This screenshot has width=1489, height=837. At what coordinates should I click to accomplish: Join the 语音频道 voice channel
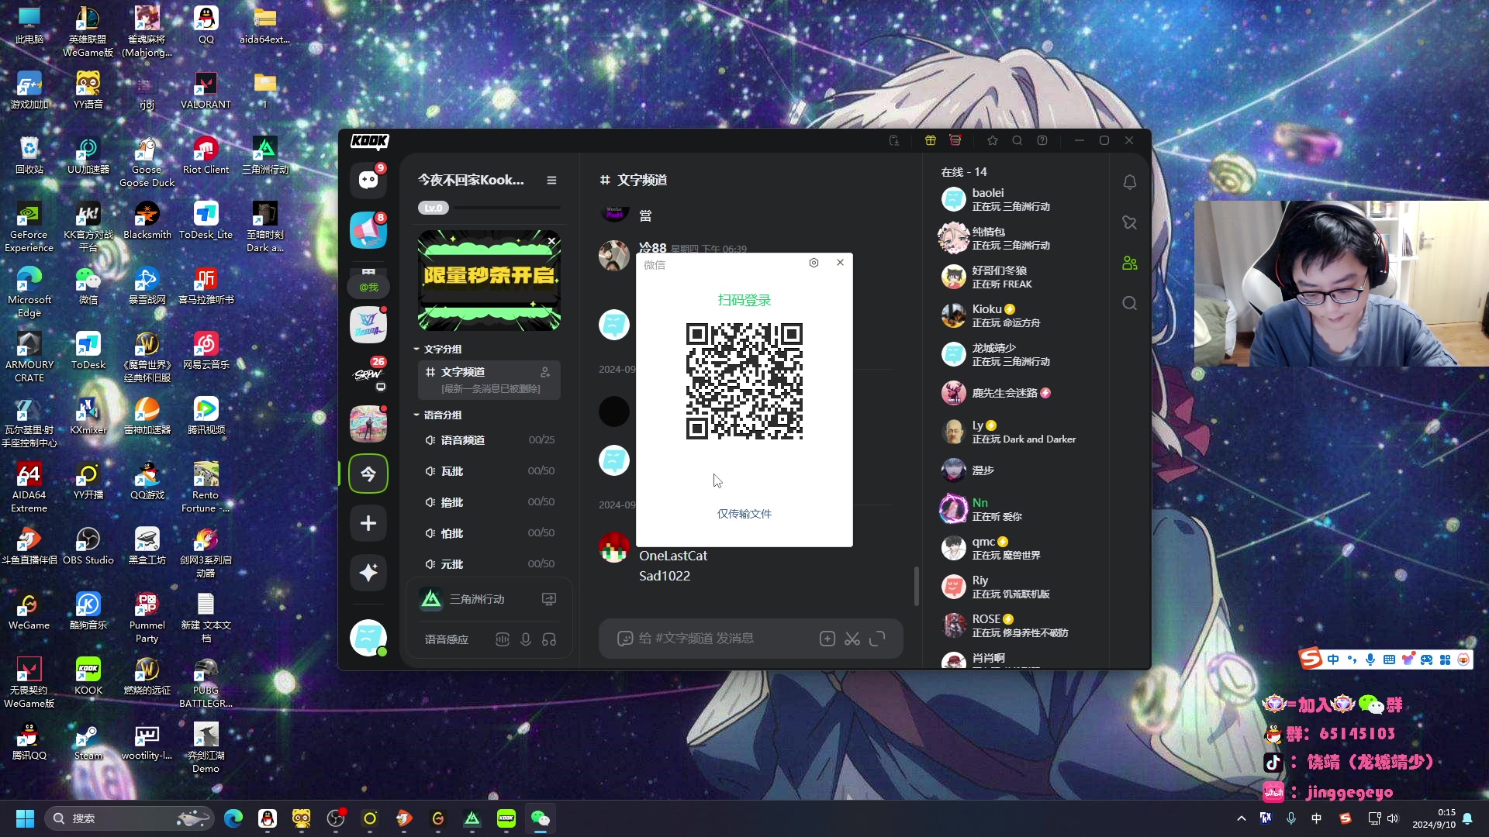(x=489, y=439)
